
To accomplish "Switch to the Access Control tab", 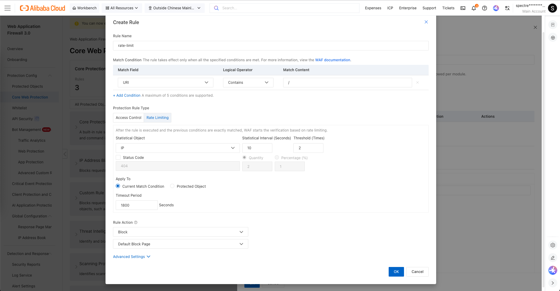I will [128, 118].
